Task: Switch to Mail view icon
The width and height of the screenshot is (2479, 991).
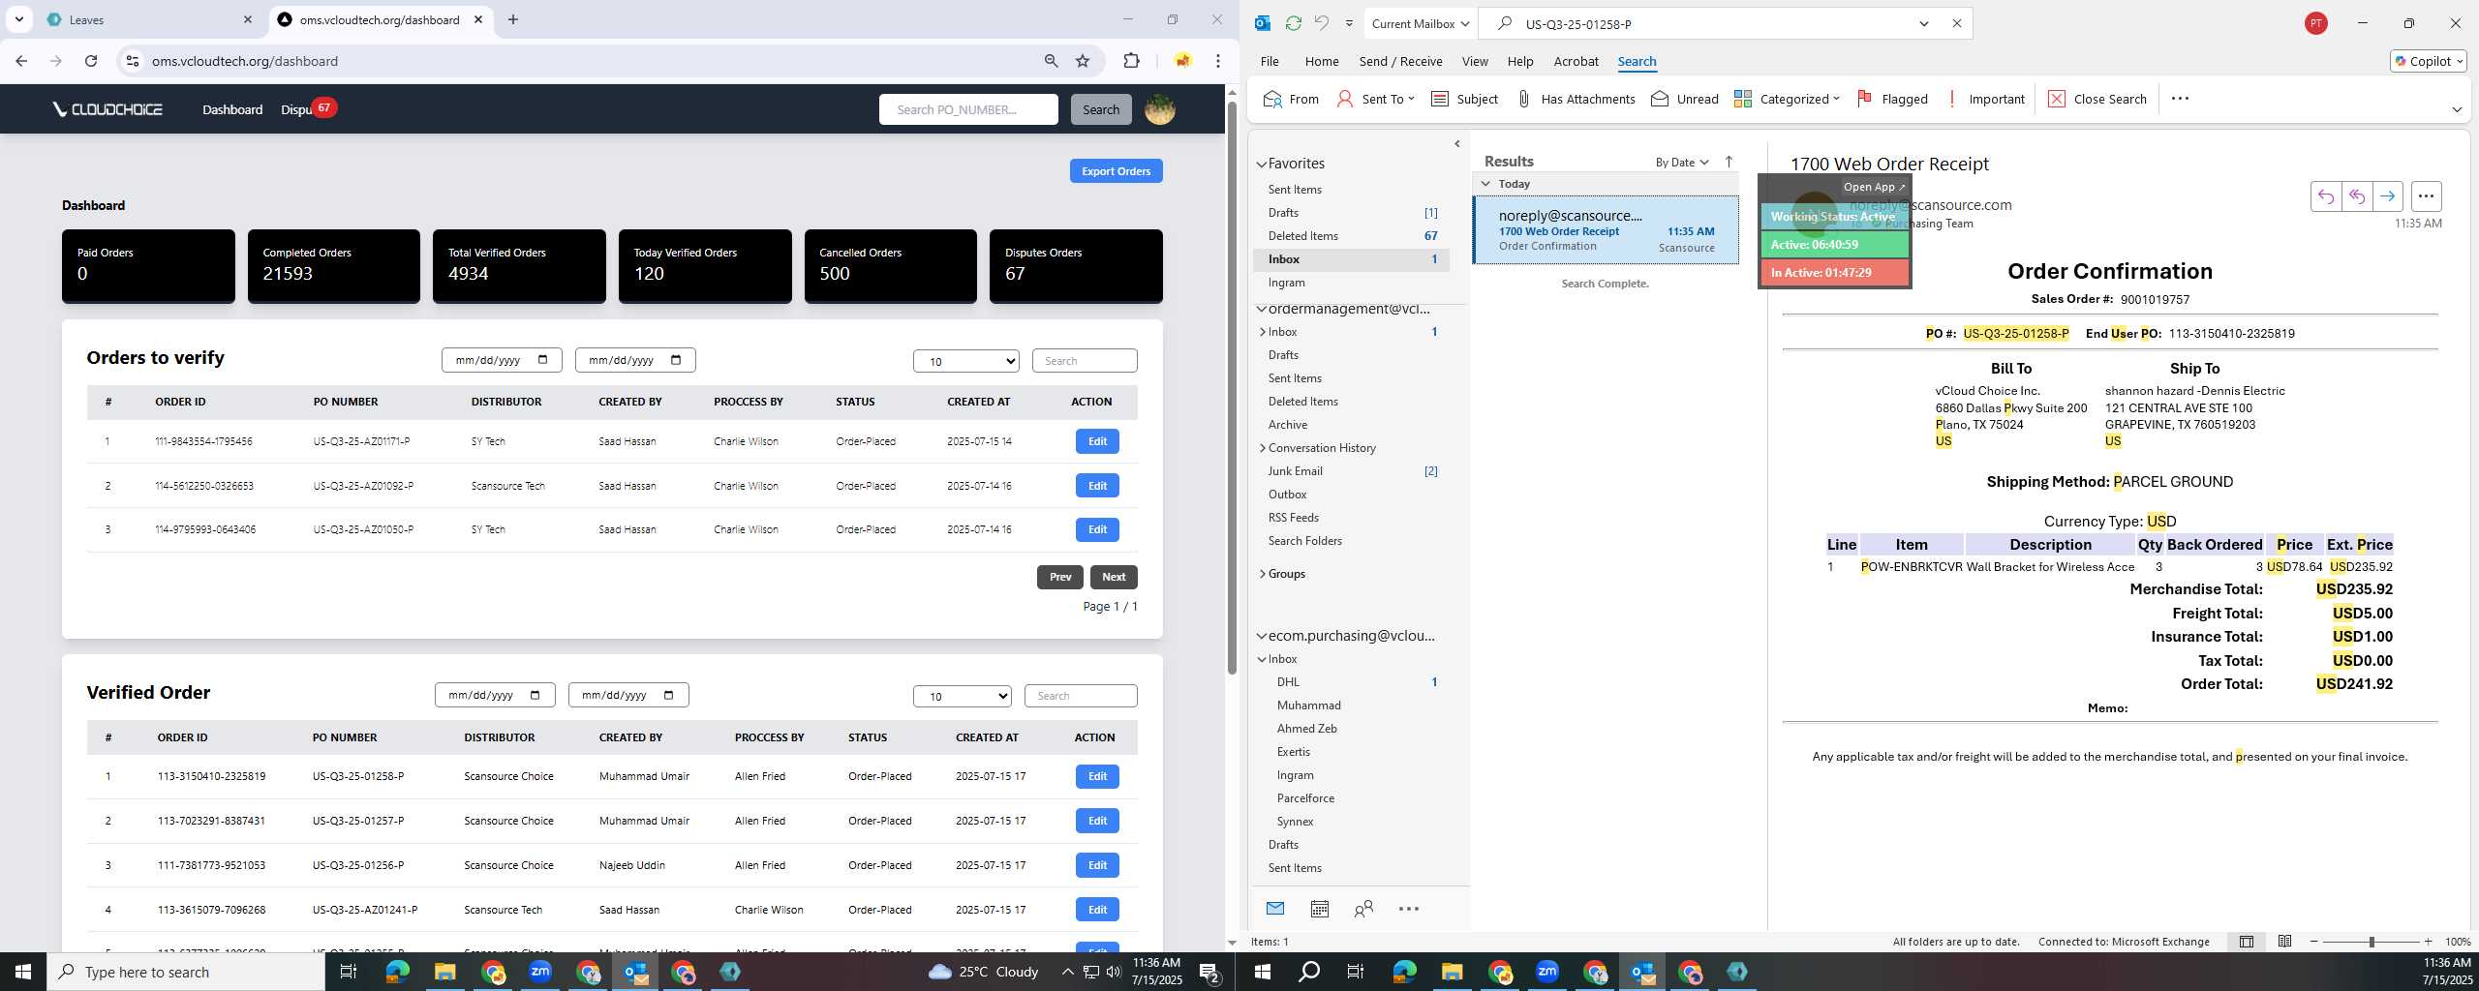Action: 1275,909
